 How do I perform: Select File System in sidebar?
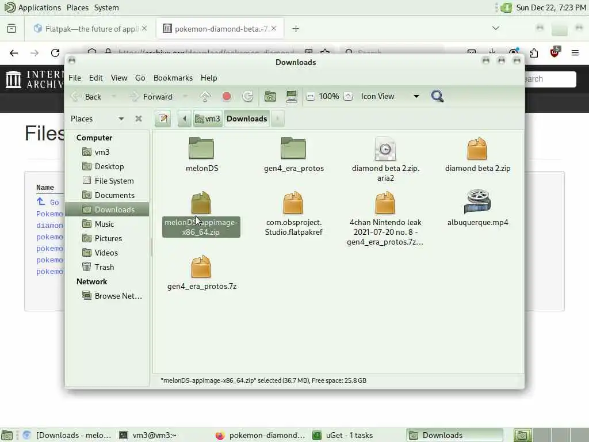(107, 181)
